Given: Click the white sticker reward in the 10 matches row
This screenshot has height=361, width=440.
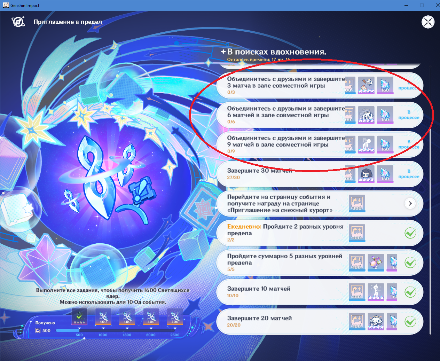Looking at the screenshot, I should pos(376,292).
